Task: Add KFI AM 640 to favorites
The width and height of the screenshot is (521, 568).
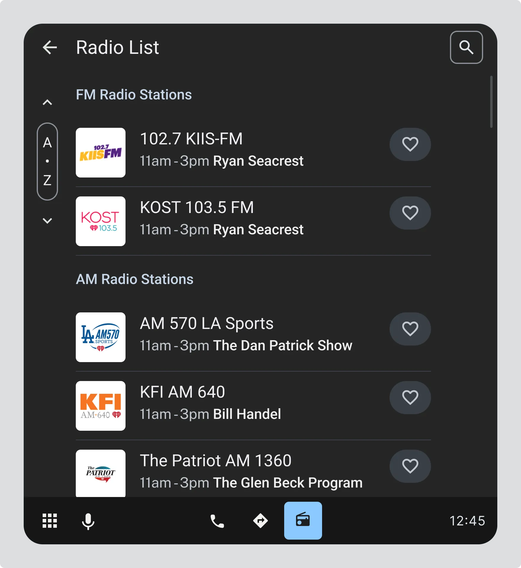Action: (x=410, y=398)
